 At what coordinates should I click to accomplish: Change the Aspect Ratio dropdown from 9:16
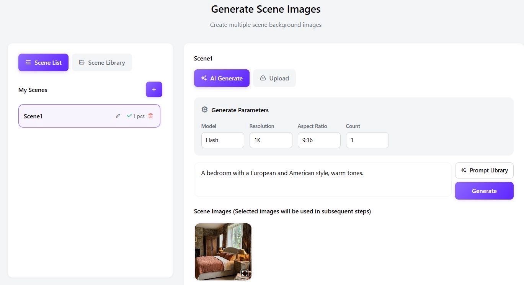pyautogui.click(x=319, y=140)
